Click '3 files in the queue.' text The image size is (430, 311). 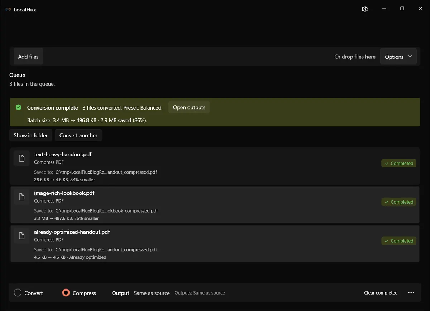pos(32,84)
